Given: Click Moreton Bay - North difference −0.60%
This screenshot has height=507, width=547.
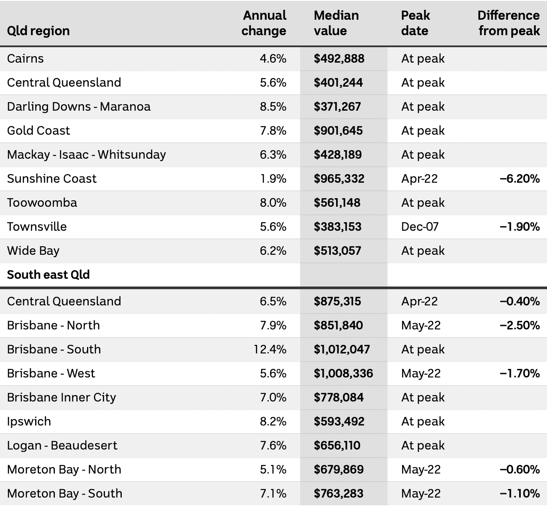Looking at the screenshot, I should tap(520, 470).
